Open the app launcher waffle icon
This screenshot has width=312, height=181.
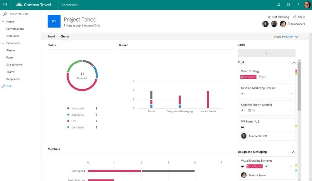[x=5, y=5]
